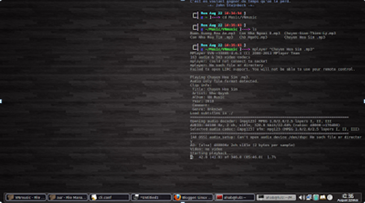Viewport: 365px width, 203px height.
Task: Click the playback position status line
Action: (233, 157)
